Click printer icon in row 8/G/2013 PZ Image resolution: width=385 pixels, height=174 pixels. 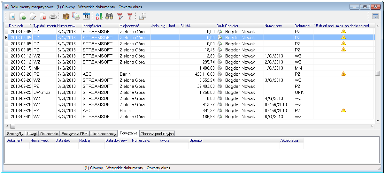(220, 86)
